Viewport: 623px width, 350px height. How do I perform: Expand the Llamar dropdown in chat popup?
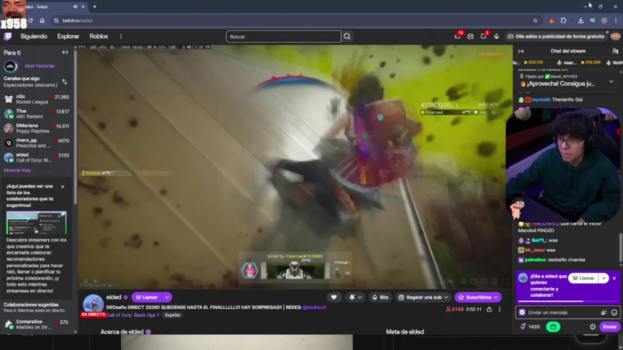[604, 278]
